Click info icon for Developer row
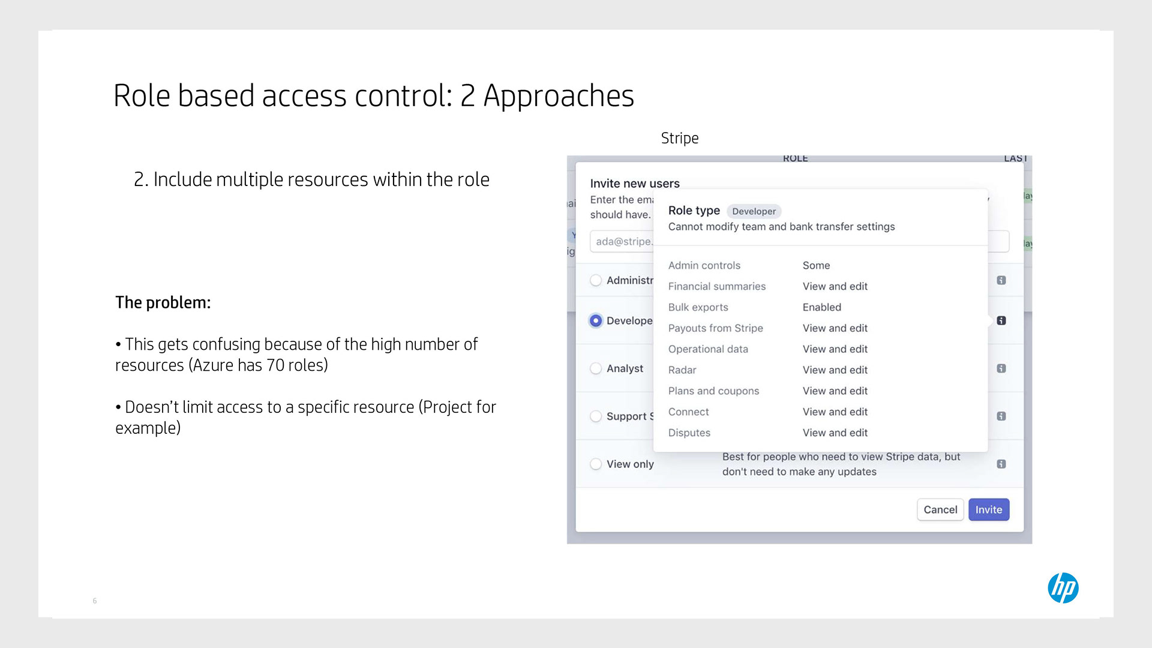Viewport: 1152px width, 648px height. coord(1001,320)
